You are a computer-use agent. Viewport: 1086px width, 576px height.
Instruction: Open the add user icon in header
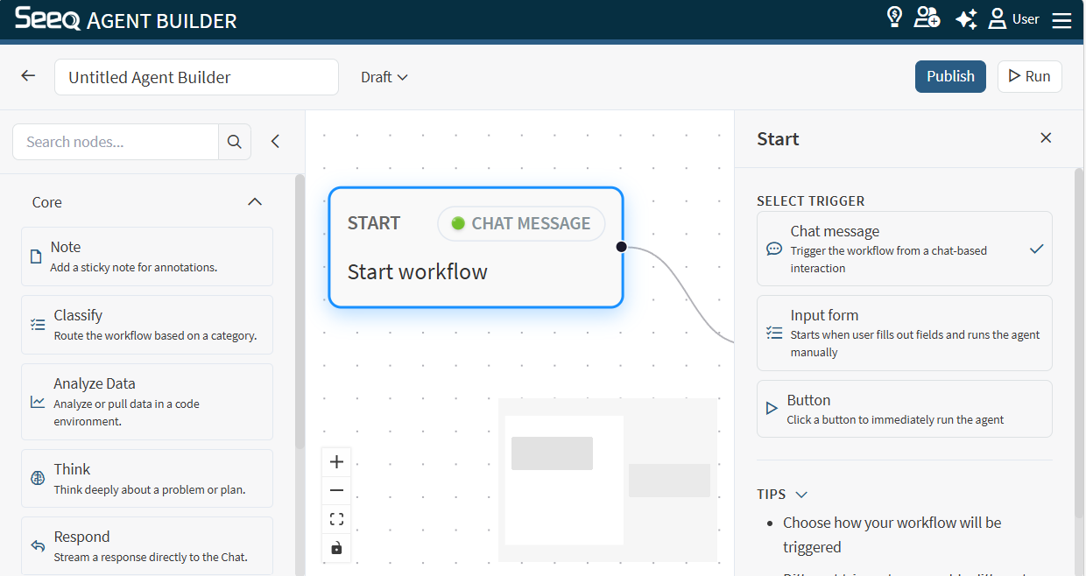927,18
